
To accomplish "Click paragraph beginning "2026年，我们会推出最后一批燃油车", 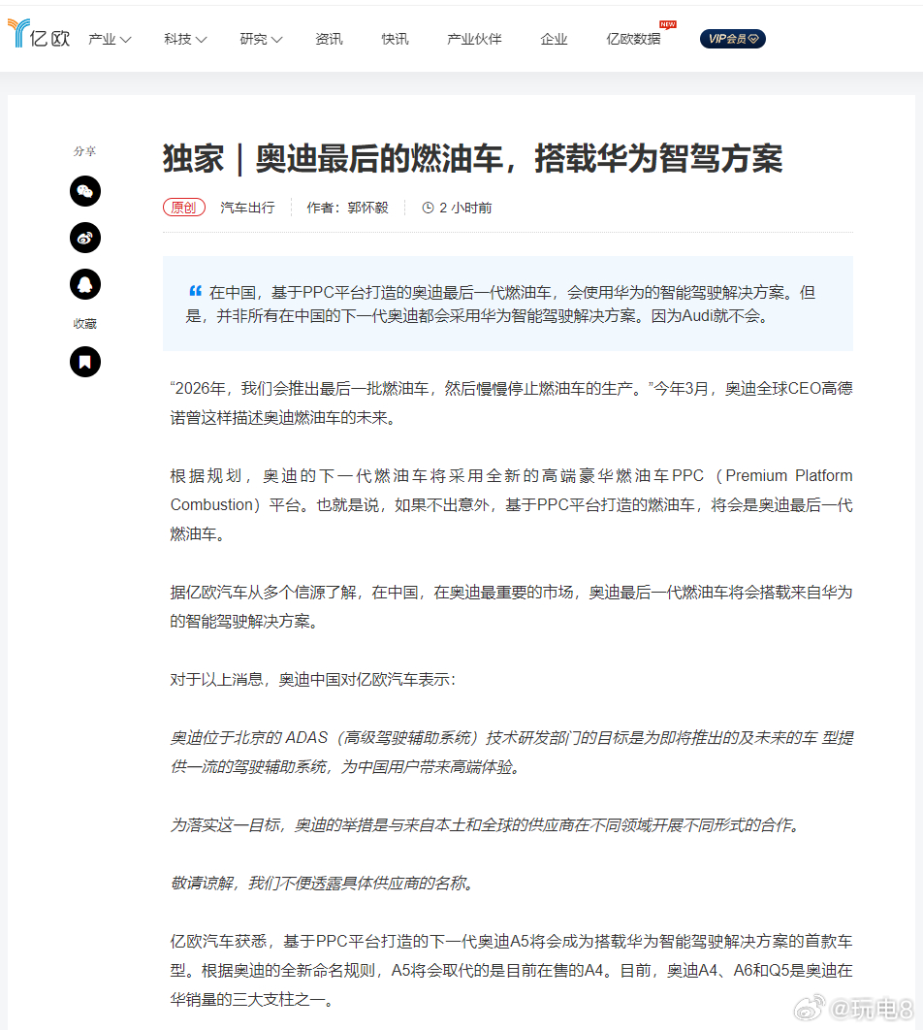I will click(x=511, y=402).
